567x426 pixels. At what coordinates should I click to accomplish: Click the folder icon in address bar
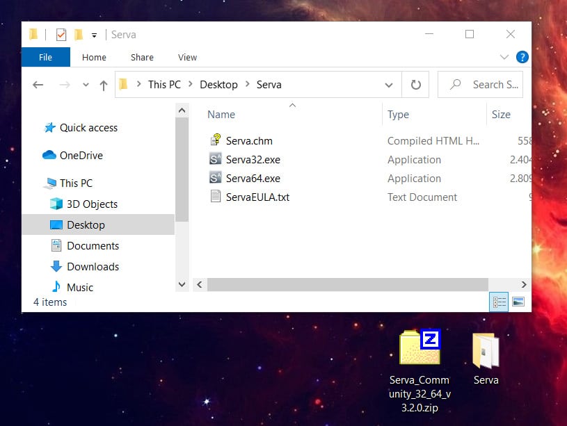click(123, 84)
